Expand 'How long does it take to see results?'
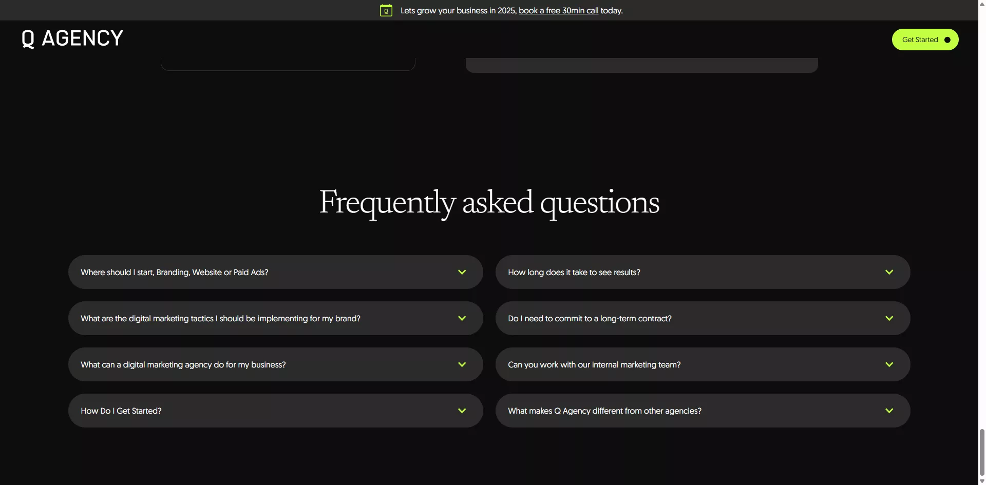The height and width of the screenshot is (485, 986). click(703, 272)
